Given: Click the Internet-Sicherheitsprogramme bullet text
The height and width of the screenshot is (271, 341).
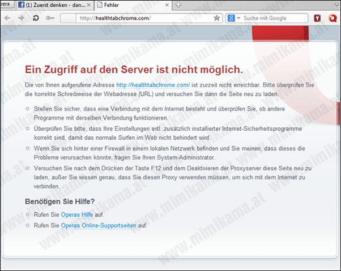Looking at the screenshot, I should coord(168,133).
